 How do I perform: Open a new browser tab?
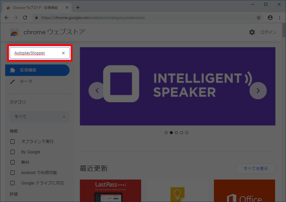[x=78, y=7]
